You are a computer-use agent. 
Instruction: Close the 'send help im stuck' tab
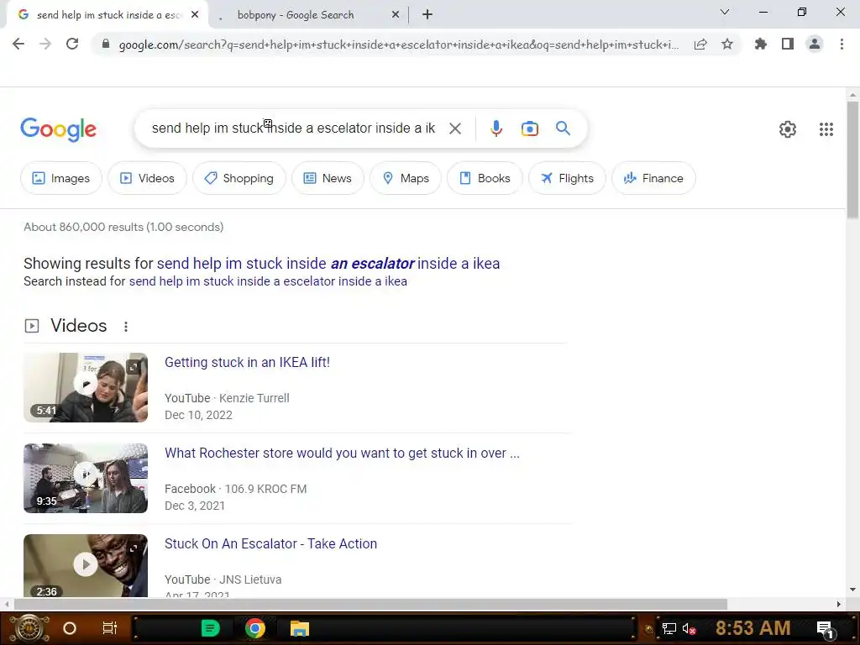click(x=195, y=15)
